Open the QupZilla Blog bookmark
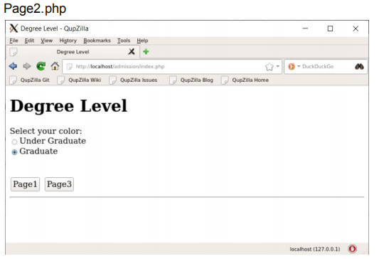Image resolution: width=379 pixels, height=259 pixels. tap(191, 80)
